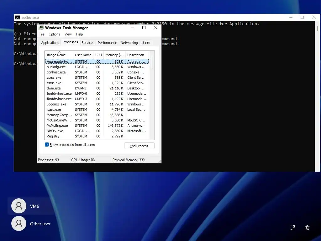The width and height of the screenshot is (321, 241).
Task: Select the Registry process row
Action: [97, 136]
